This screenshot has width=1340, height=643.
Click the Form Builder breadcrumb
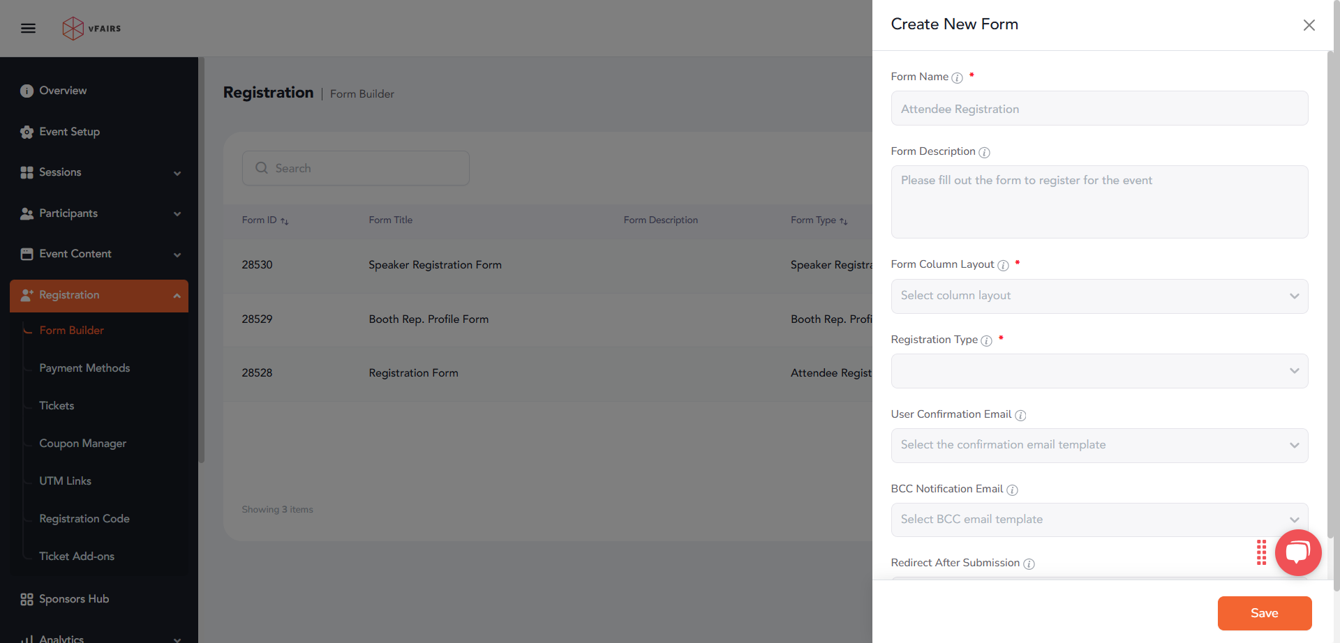(362, 93)
